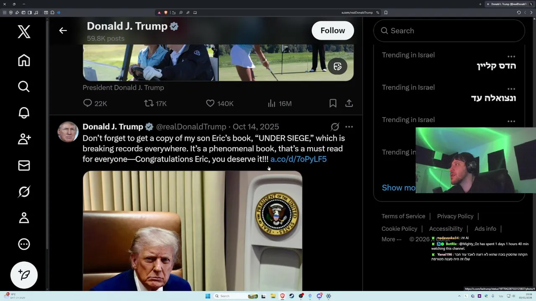Click Grok explain icon on the Oct 14 post

pos(335,127)
